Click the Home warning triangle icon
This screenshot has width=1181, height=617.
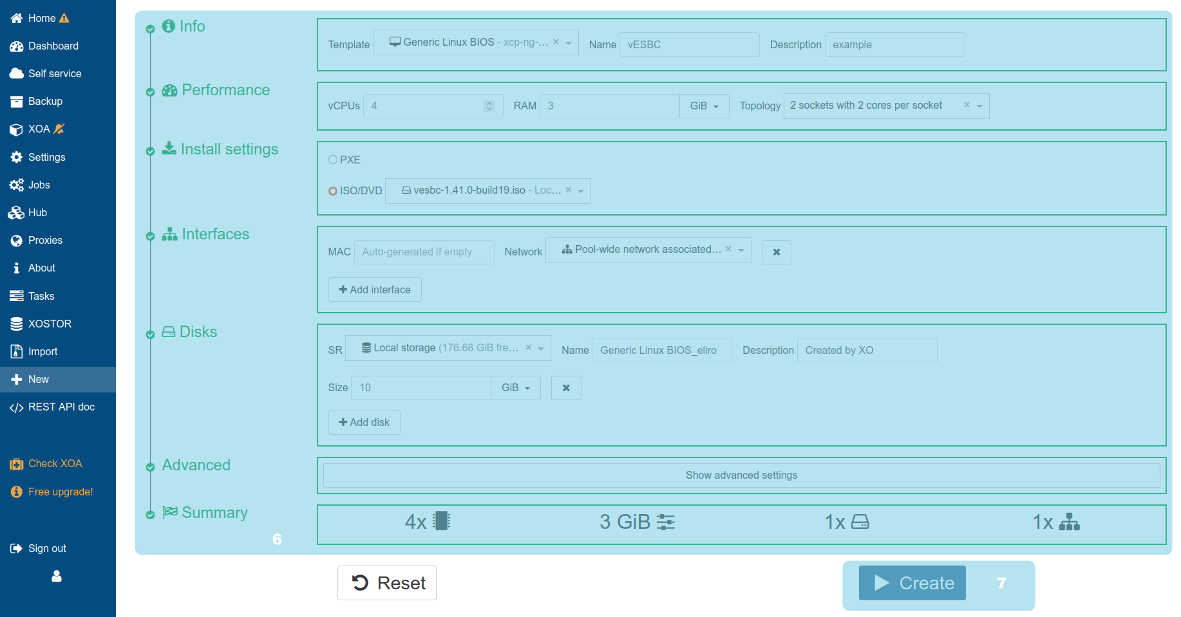(64, 18)
